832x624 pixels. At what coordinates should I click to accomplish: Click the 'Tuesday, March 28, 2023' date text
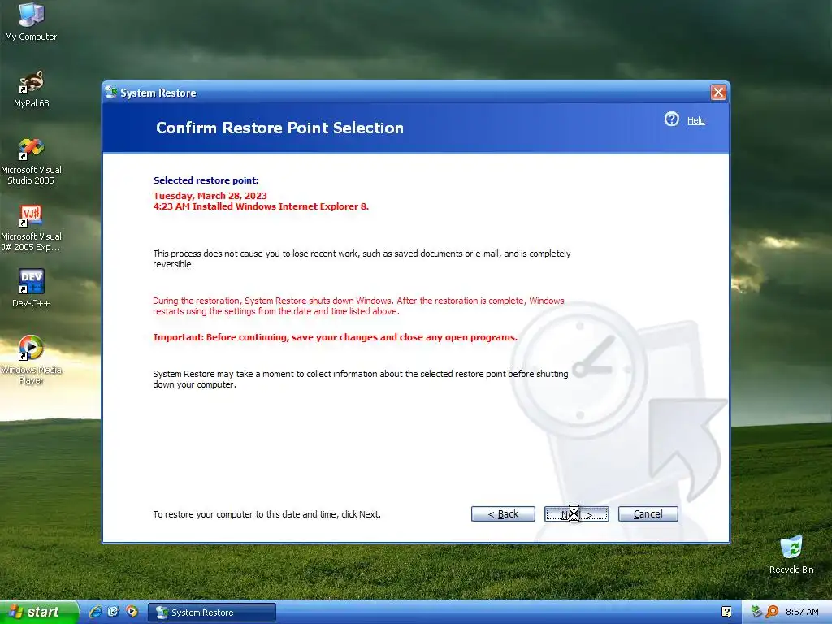coord(210,196)
